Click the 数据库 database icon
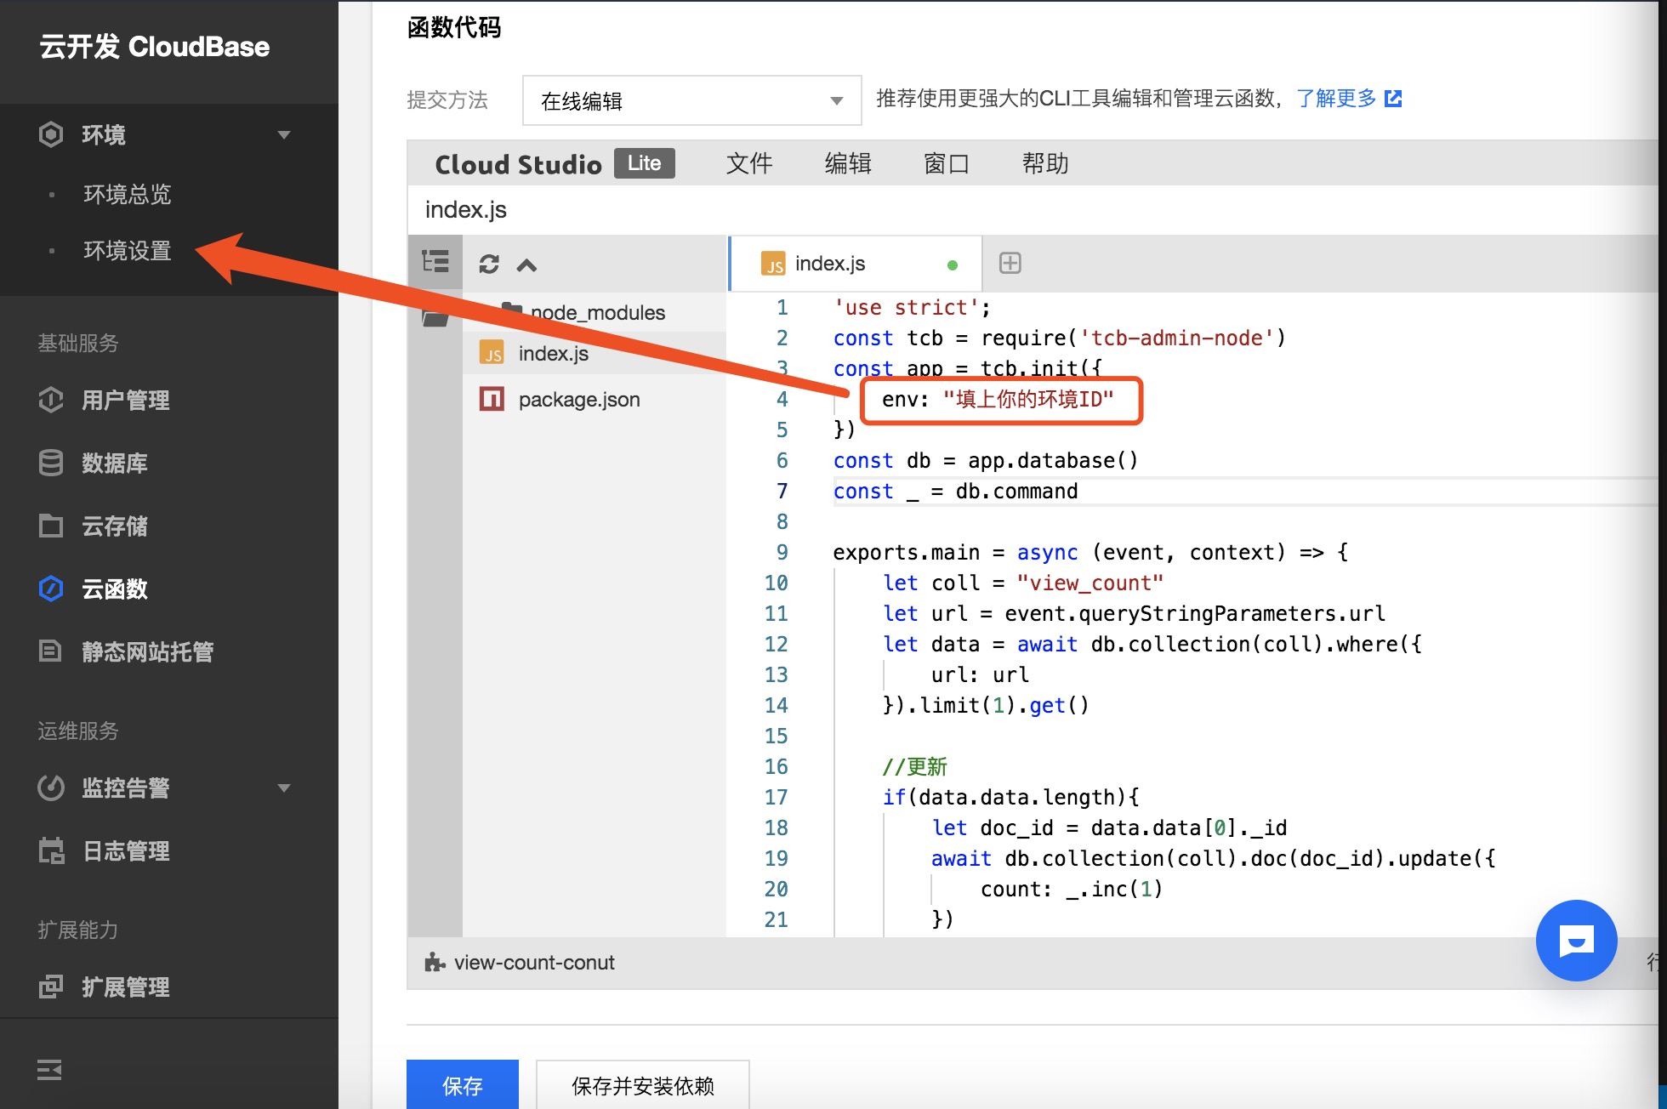The width and height of the screenshot is (1667, 1109). point(51,463)
